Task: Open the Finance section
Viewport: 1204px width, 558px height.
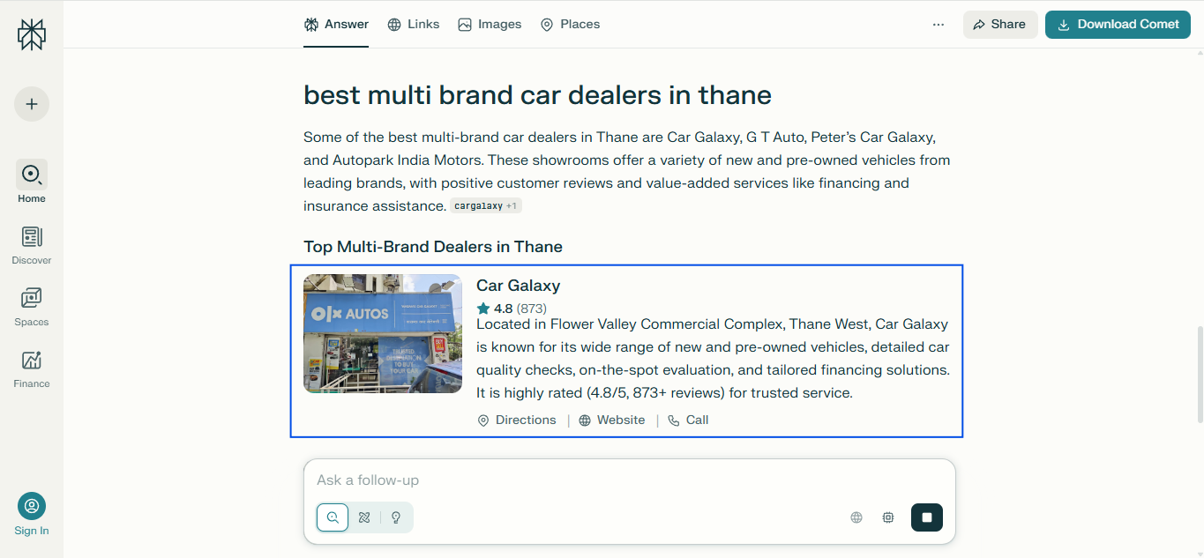Action: 31,368
